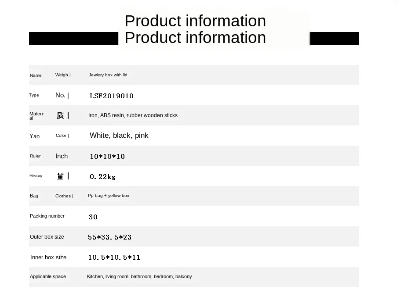
Task: Click the 10*10*10 dimension value
Action: [x=107, y=156]
